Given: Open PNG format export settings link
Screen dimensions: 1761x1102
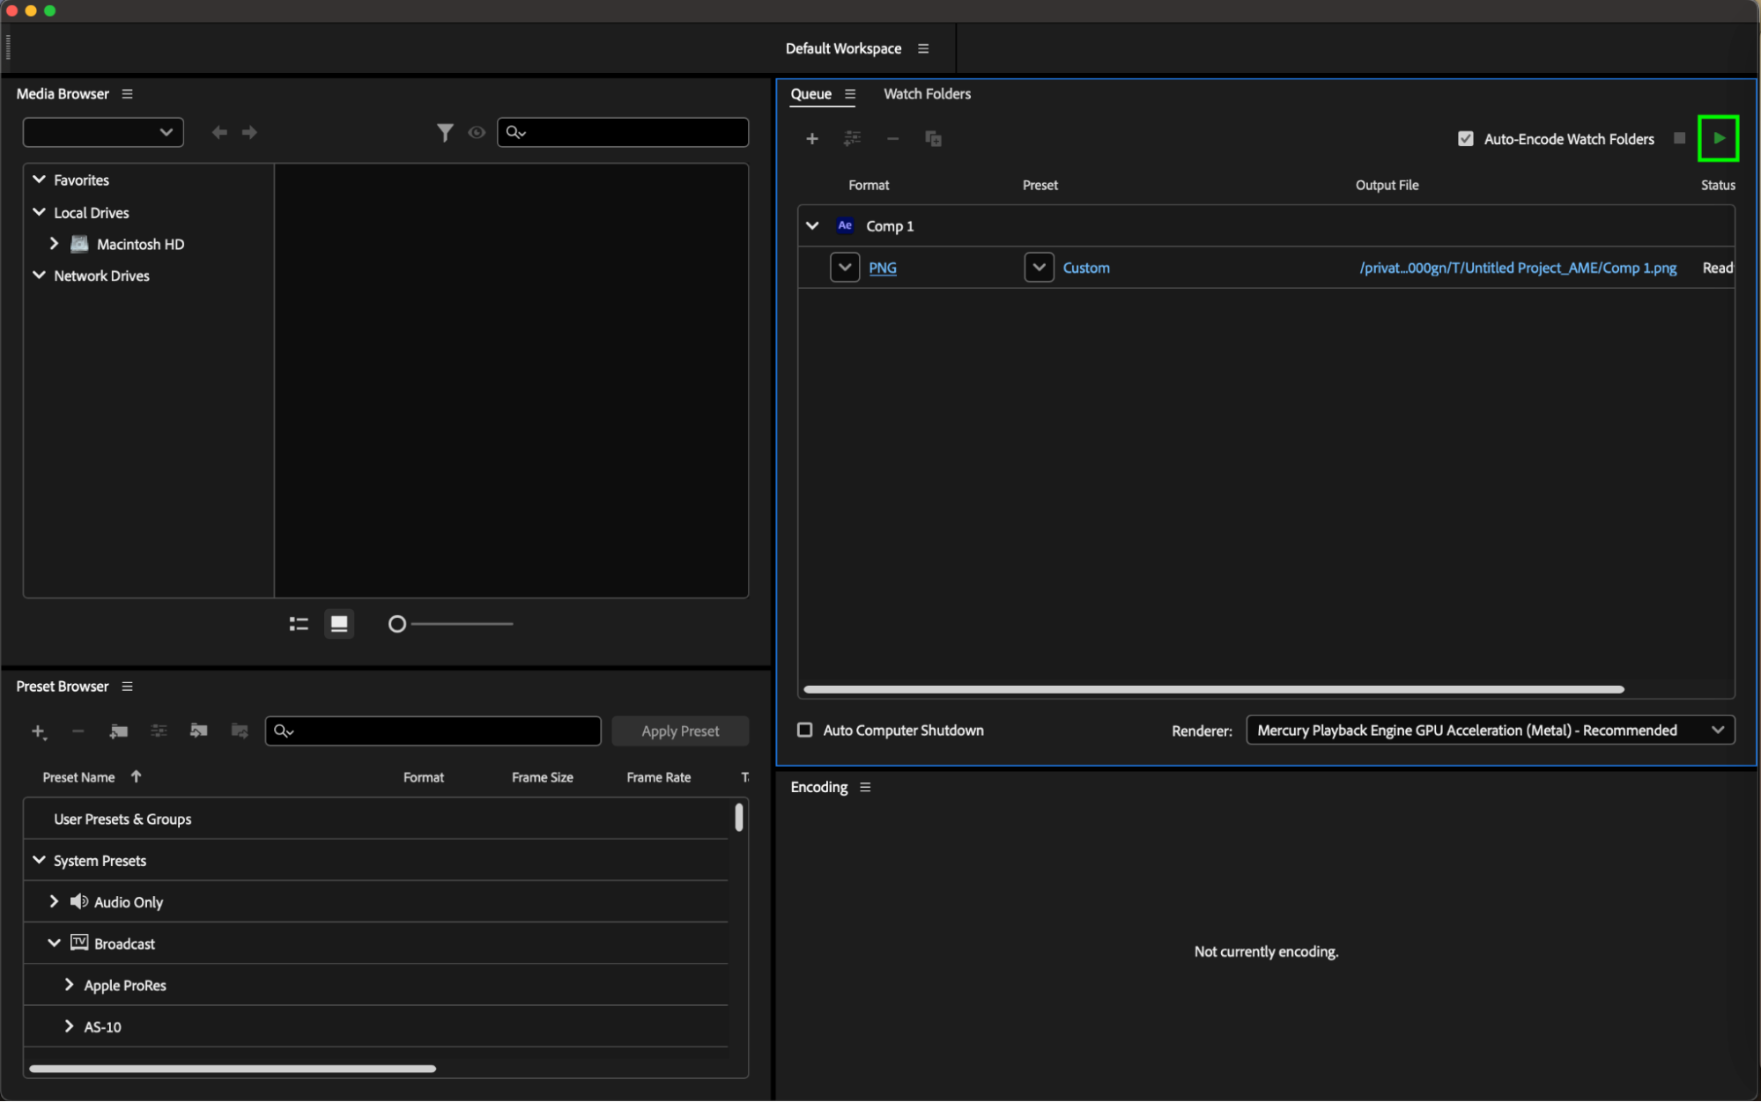Looking at the screenshot, I should coord(883,268).
